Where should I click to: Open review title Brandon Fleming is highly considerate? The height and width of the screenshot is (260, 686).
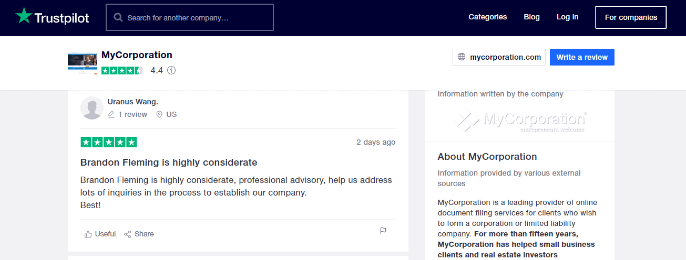click(169, 162)
